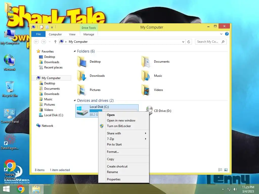Open the Music folder icon
The image size is (259, 194).
146,76
